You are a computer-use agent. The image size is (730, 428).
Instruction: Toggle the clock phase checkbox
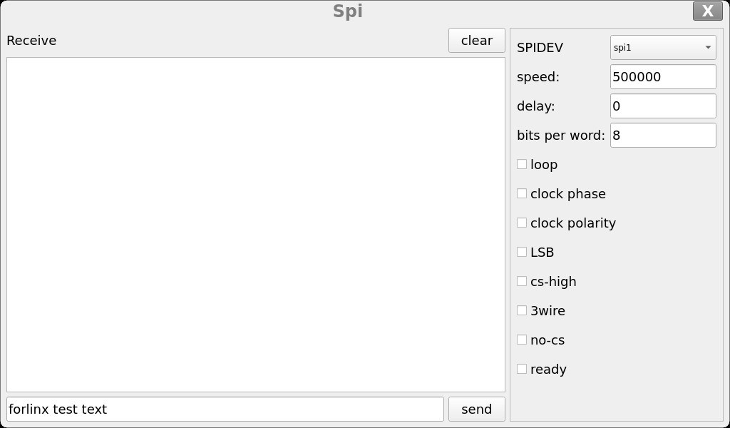pos(522,194)
